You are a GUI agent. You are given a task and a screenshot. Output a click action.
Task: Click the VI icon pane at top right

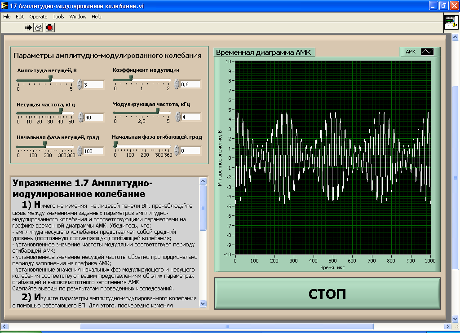[x=451, y=22]
